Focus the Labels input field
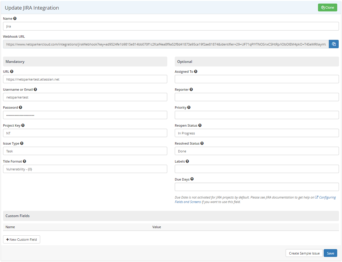The height and width of the screenshot is (262, 342). (x=257, y=169)
